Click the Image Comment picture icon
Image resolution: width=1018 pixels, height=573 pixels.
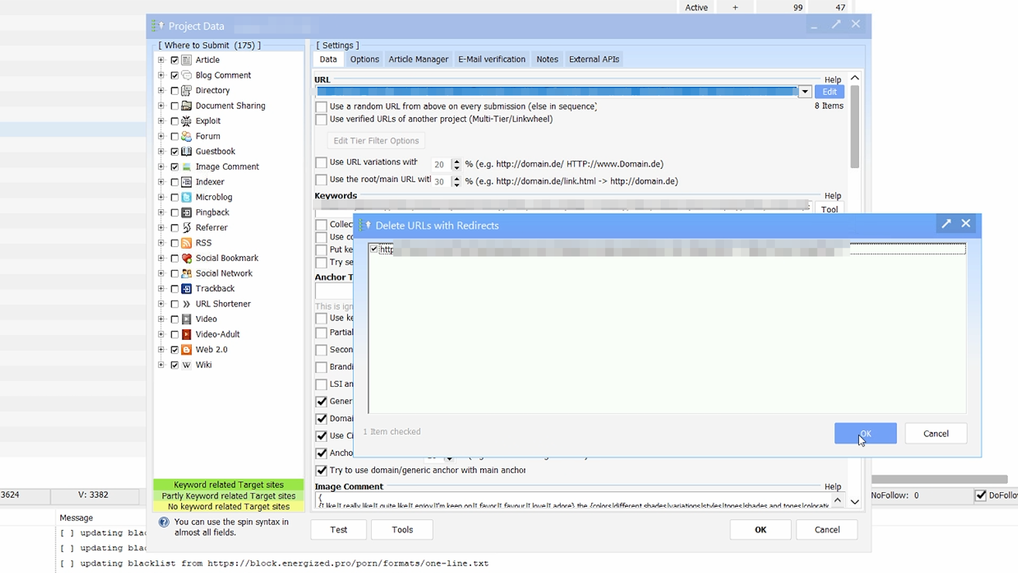(187, 167)
